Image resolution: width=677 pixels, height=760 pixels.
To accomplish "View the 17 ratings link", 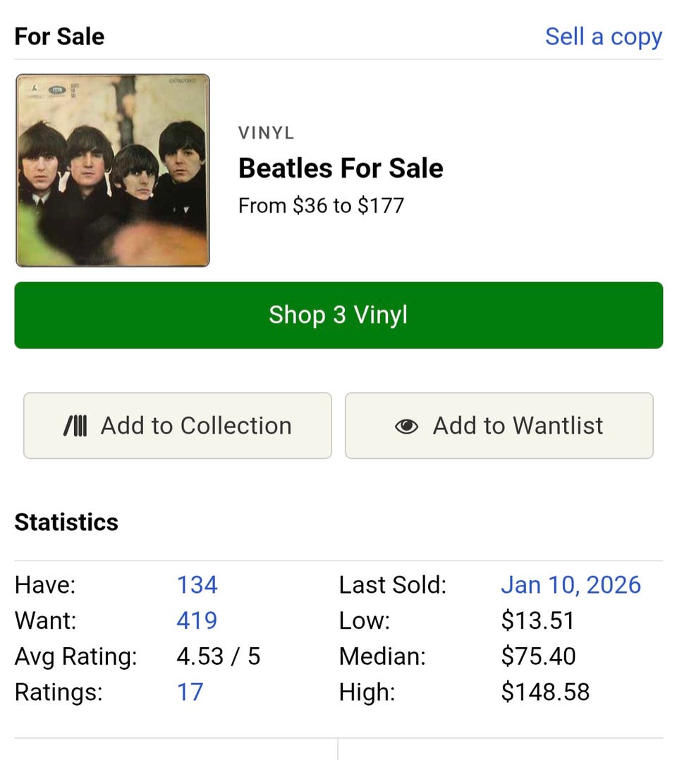I will [190, 692].
